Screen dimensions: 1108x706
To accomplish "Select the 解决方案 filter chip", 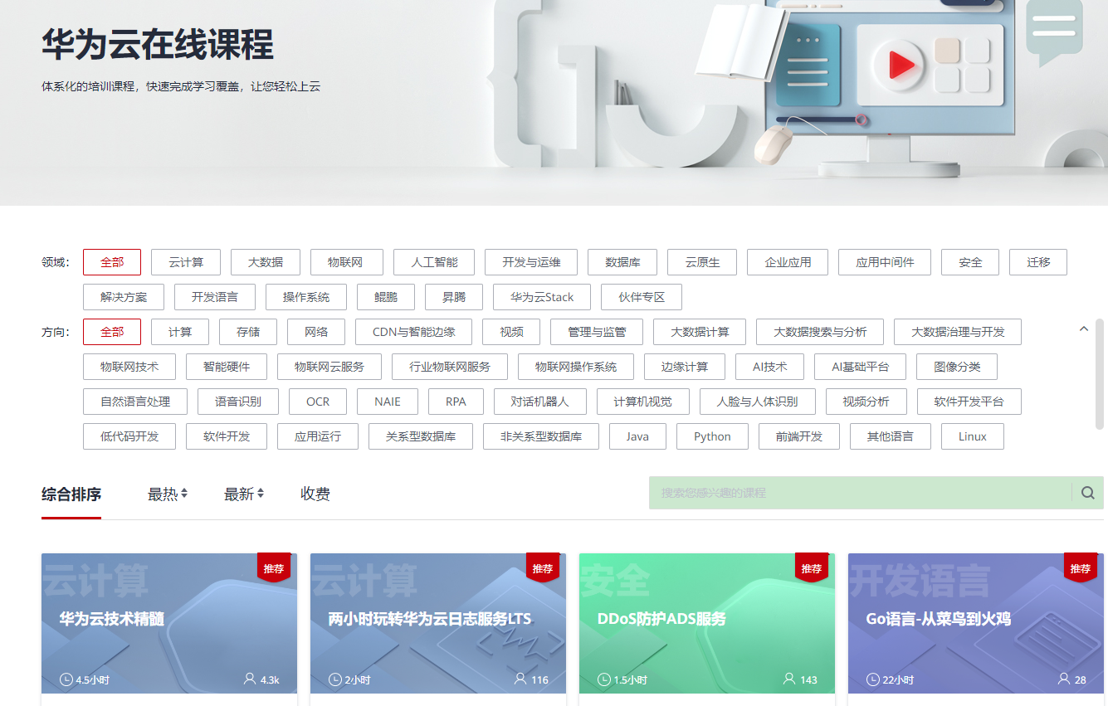I will pyautogui.click(x=124, y=297).
